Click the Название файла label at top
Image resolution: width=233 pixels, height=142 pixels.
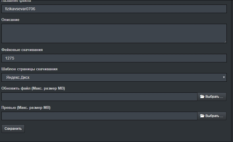click(x=16, y=1)
